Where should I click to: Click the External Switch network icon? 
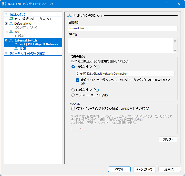coord(11,40)
